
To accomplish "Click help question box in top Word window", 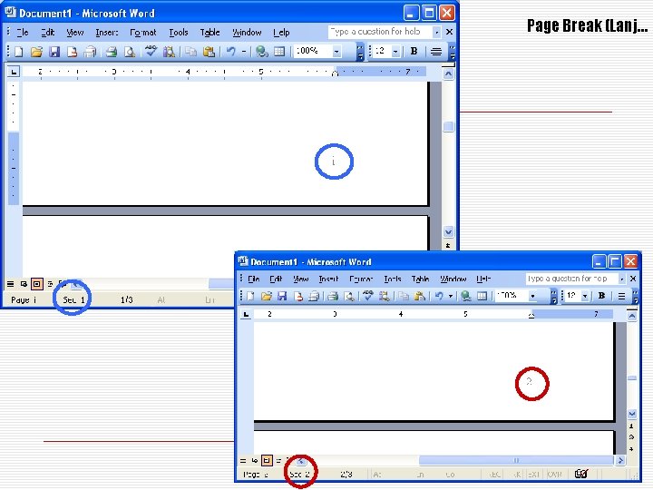I will 380,32.
